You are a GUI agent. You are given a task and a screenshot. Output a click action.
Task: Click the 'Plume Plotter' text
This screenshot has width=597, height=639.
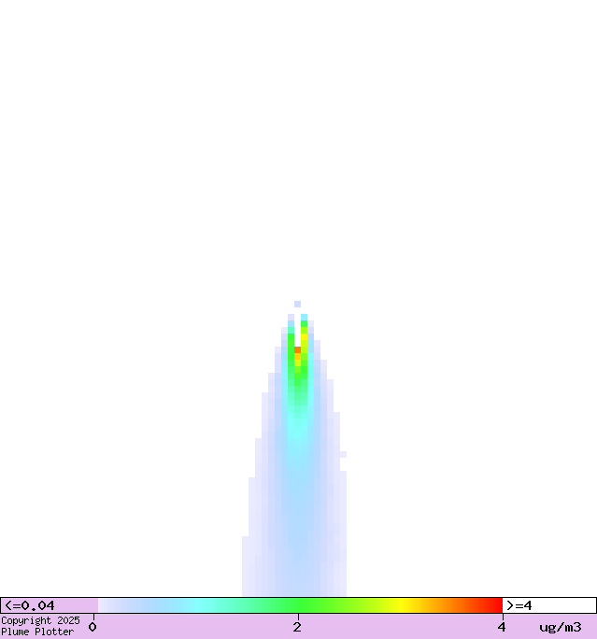[37, 632]
